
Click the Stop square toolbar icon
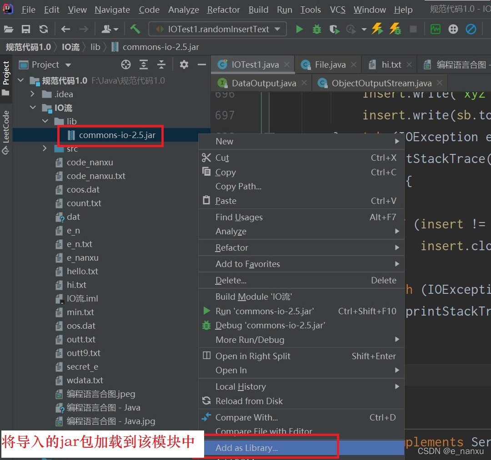(x=413, y=29)
